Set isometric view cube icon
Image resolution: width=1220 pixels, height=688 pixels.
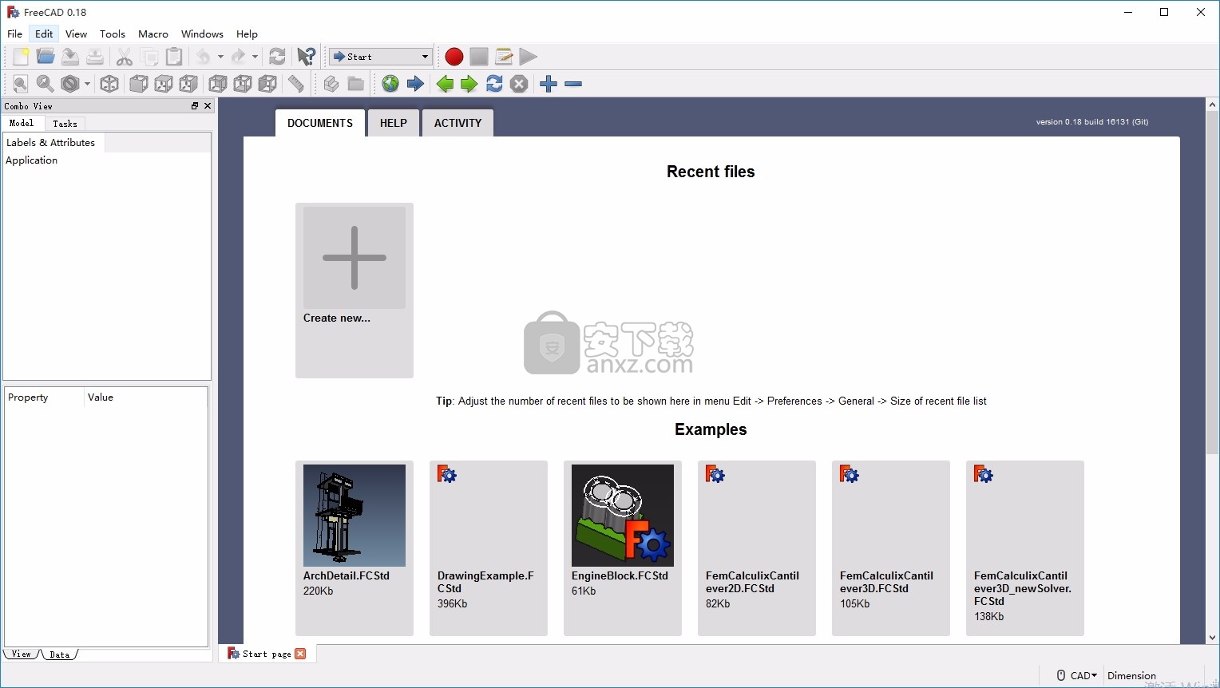click(109, 84)
